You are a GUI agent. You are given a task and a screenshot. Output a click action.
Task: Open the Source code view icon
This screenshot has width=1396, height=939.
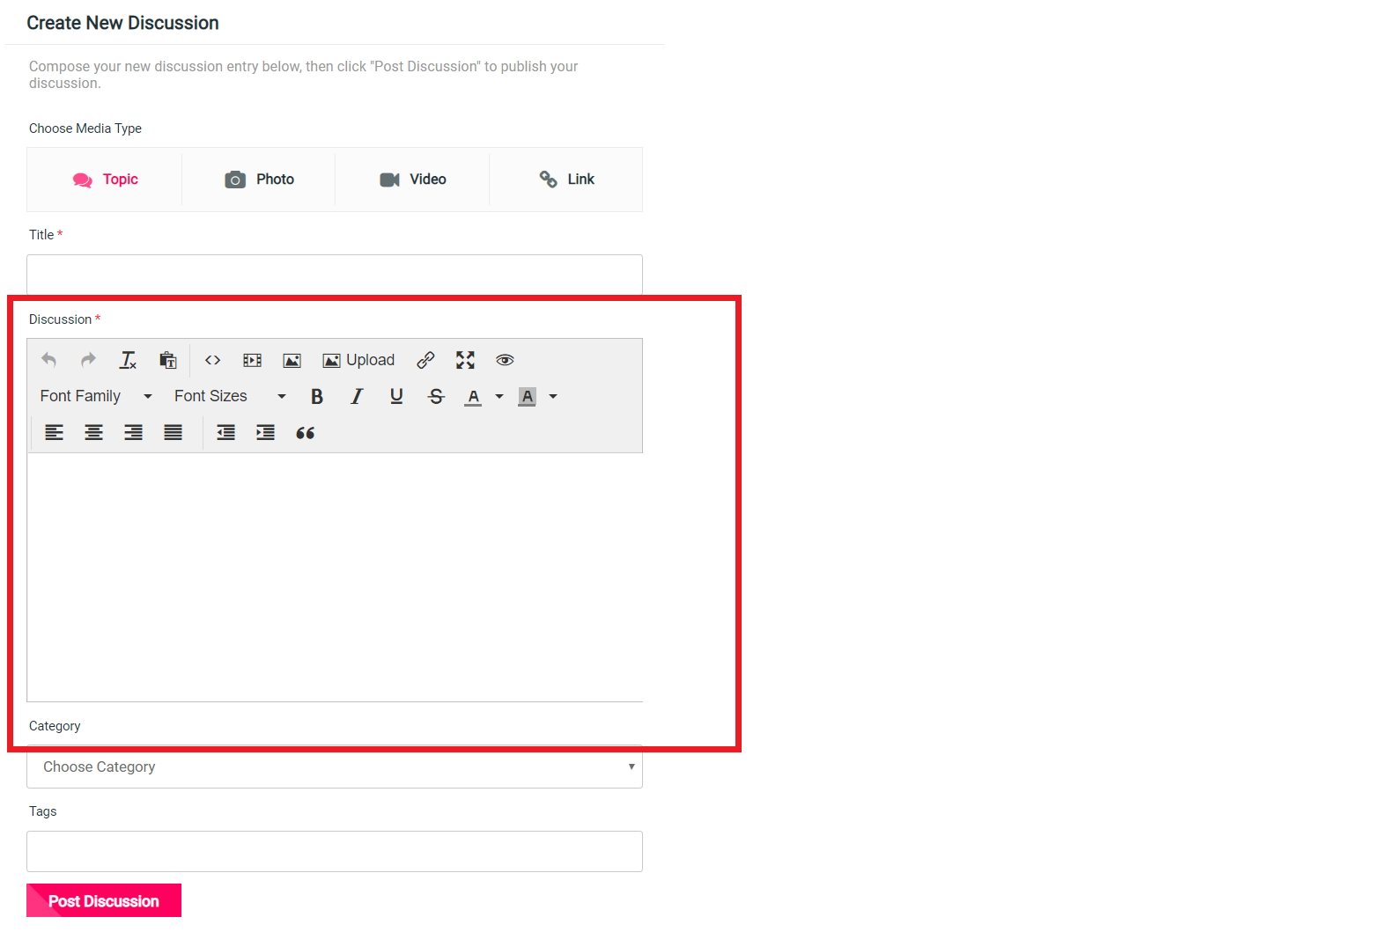pos(212,360)
